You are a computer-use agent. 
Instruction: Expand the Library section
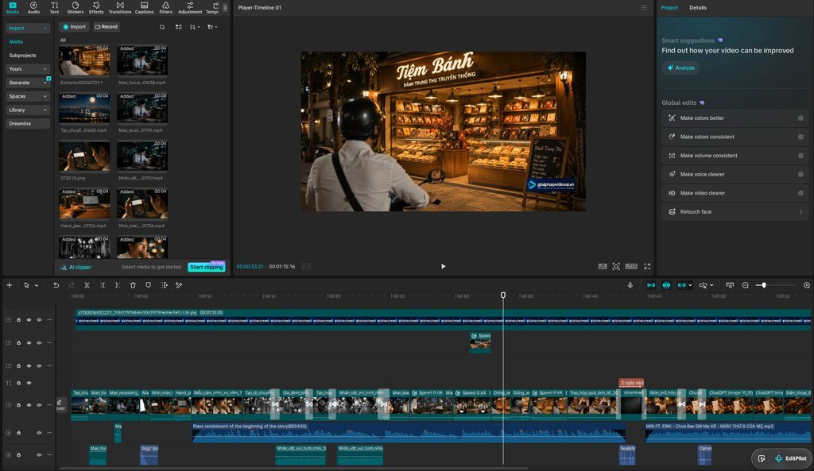[28, 110]
